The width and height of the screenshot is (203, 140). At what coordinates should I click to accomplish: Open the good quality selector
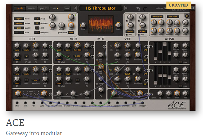(19, 28)
